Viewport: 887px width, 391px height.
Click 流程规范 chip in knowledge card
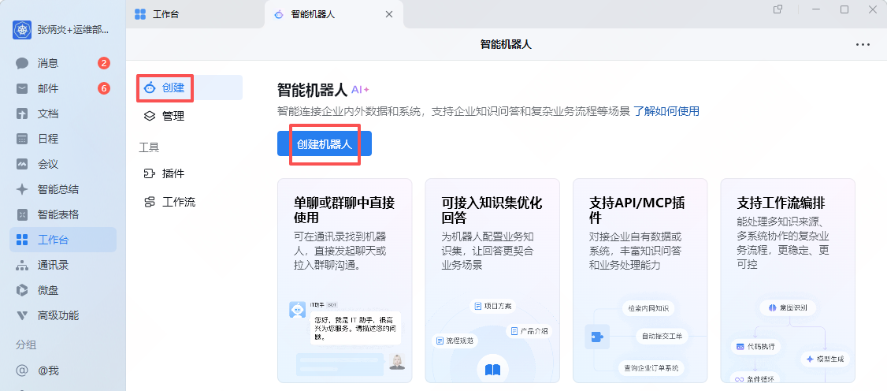455,341
